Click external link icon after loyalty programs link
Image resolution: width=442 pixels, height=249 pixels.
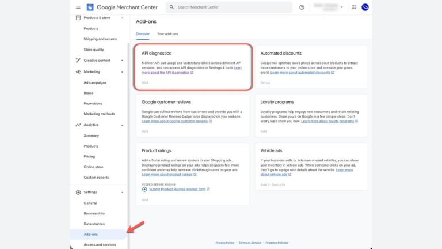tap(357, 121)
